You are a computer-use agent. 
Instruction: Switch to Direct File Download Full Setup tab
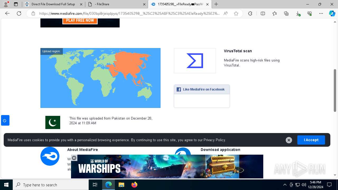click(x=53, y=4)
